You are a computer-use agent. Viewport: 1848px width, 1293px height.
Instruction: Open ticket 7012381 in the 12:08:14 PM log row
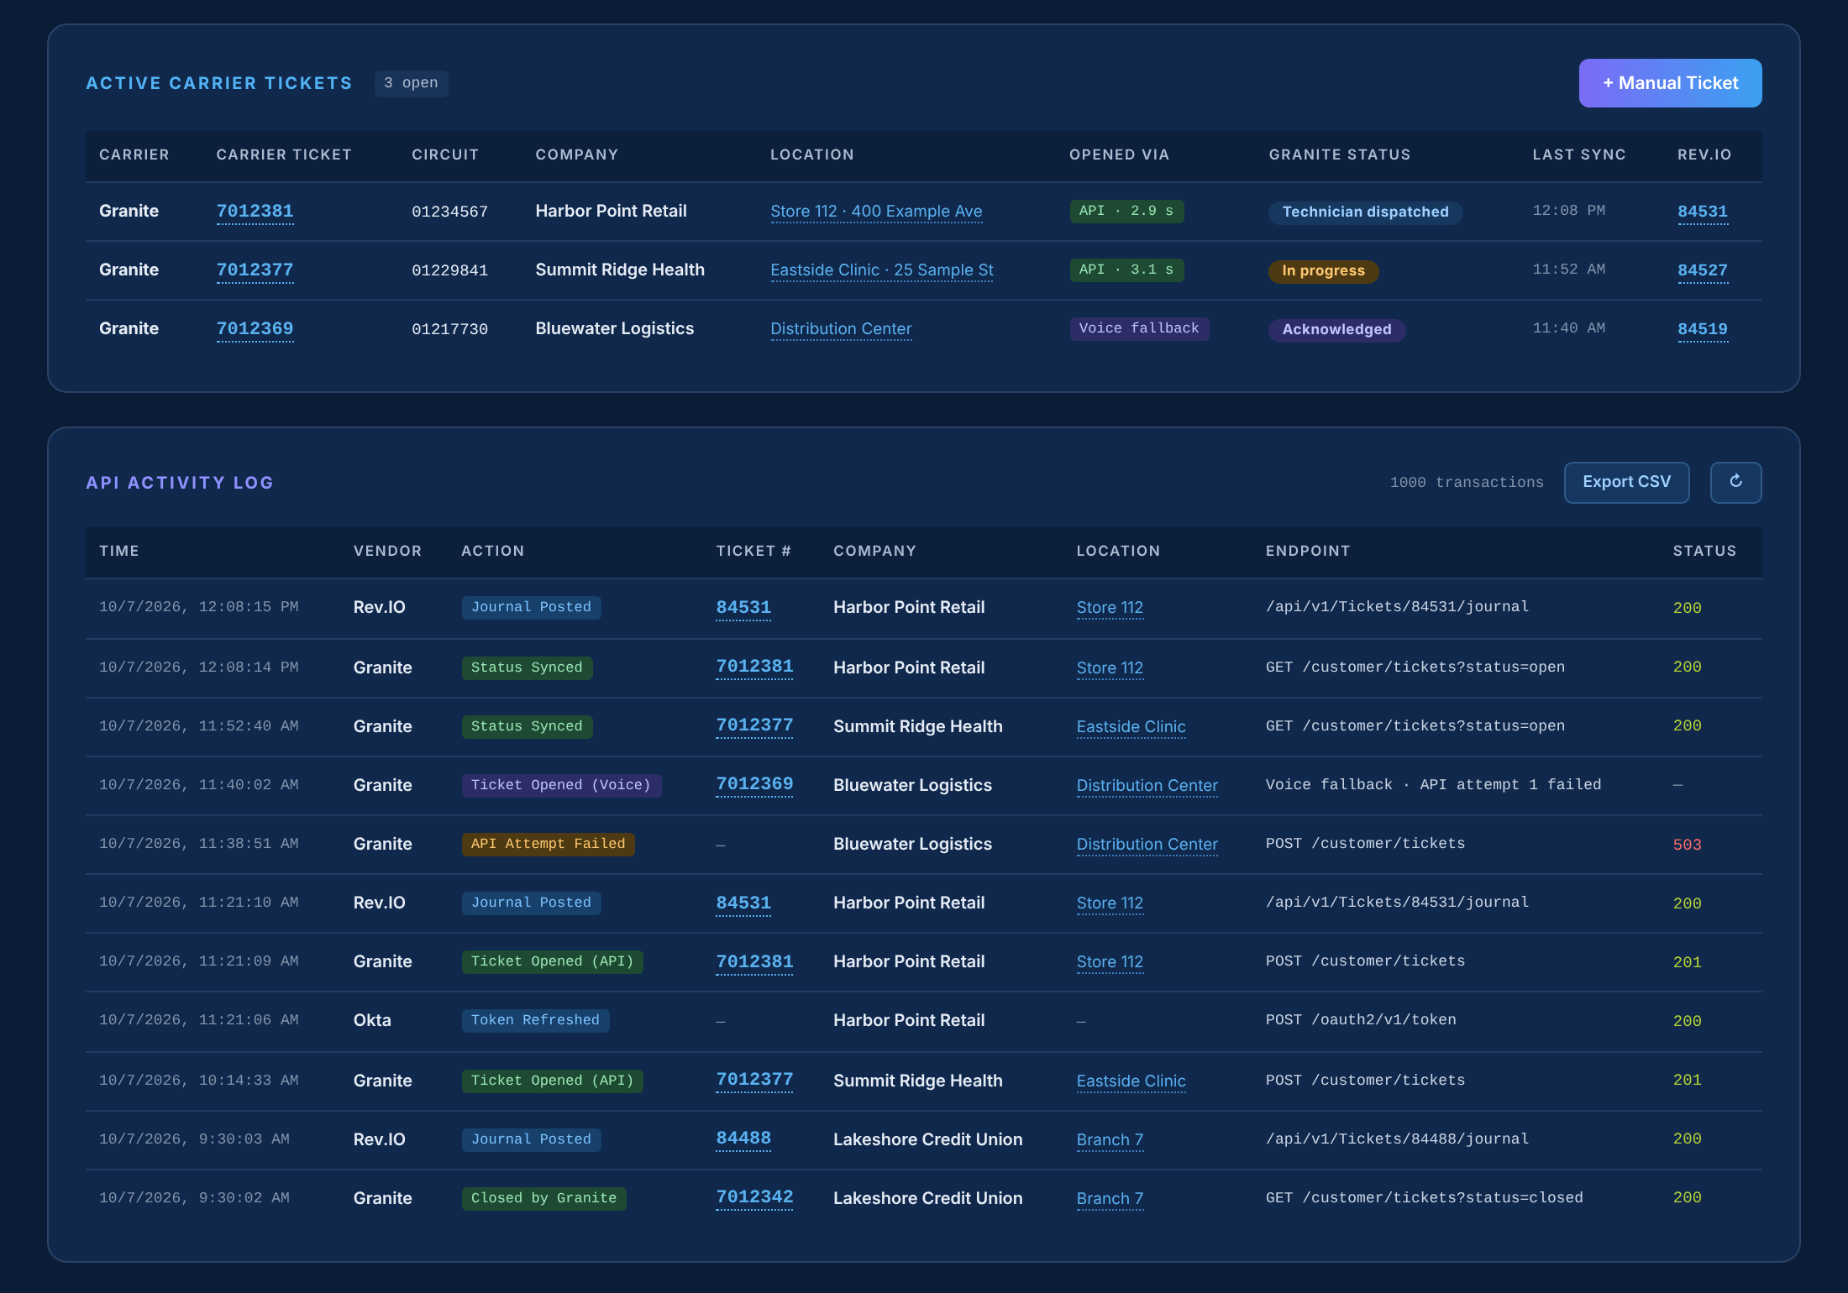click(754, 667)
